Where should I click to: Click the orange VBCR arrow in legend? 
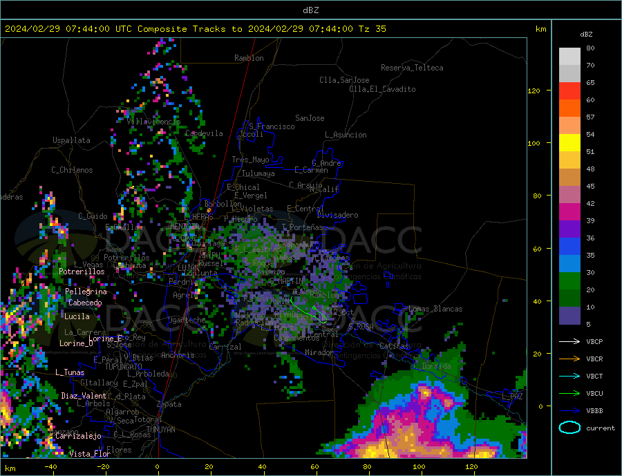(x=569, y=359)
